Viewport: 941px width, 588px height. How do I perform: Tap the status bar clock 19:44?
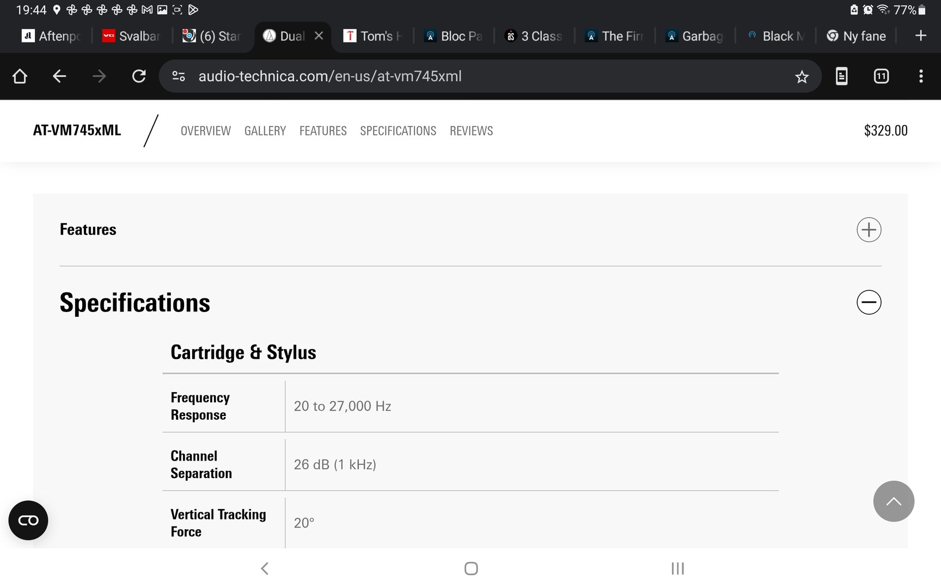(x=31, y=10)
